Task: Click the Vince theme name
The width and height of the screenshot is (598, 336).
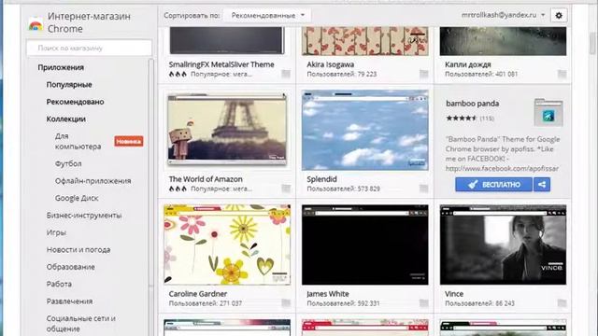Action: pyautogui.click(x=454, y=294)
